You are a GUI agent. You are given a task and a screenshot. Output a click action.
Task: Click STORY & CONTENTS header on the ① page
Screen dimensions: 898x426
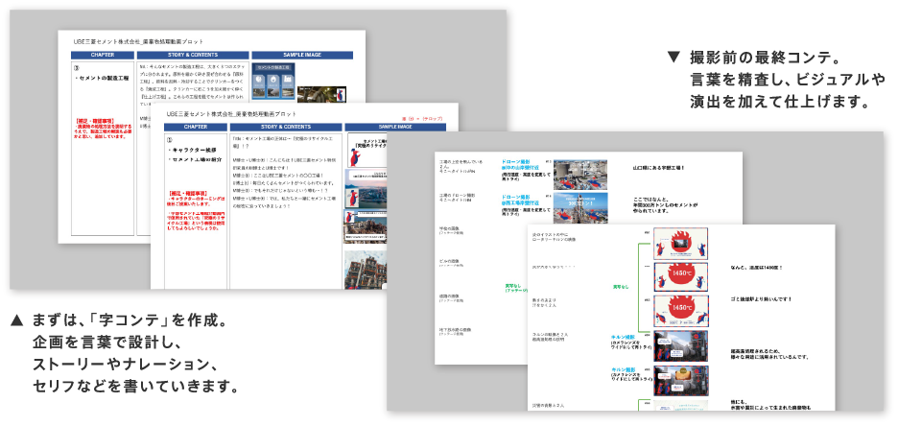[x=285, y=127]
